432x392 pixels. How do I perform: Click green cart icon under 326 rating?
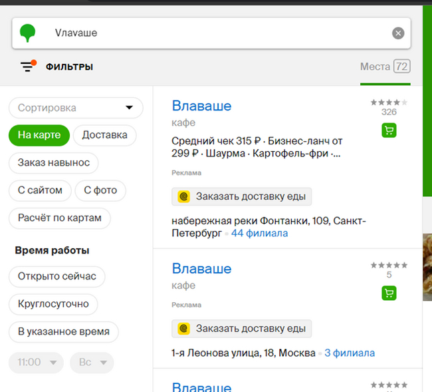(389, 130)
